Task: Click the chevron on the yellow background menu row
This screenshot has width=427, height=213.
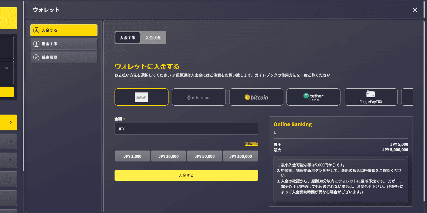Action: 11,122
